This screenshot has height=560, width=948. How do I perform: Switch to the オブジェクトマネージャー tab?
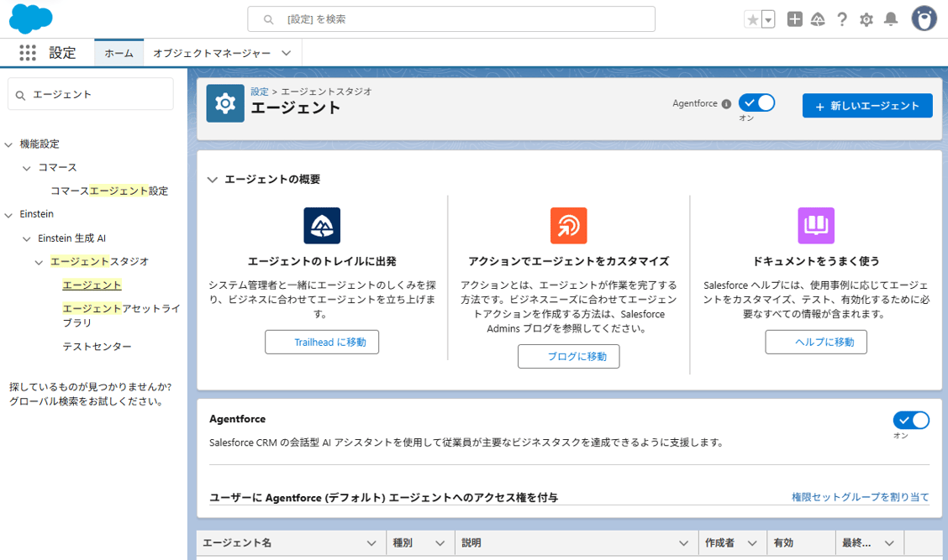coord(212,53)
